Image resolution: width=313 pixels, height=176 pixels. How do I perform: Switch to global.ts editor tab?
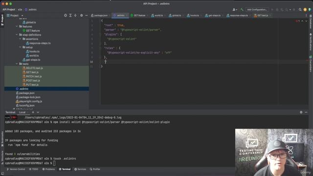pyautogui.click(x=175, y=15)
